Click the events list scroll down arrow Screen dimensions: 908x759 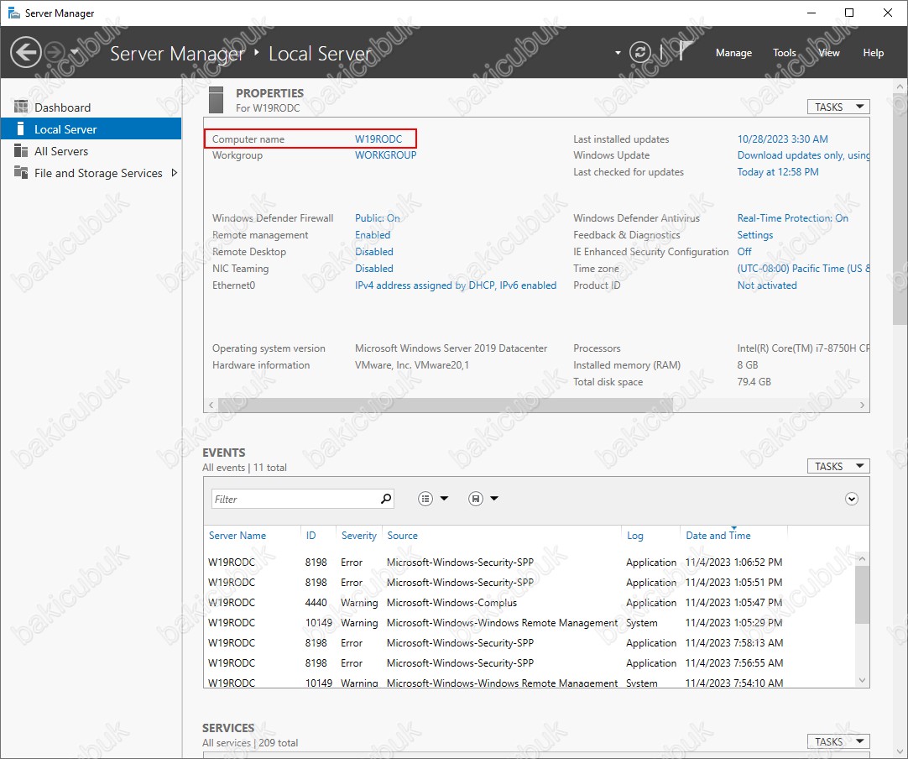tap(862, 680)
